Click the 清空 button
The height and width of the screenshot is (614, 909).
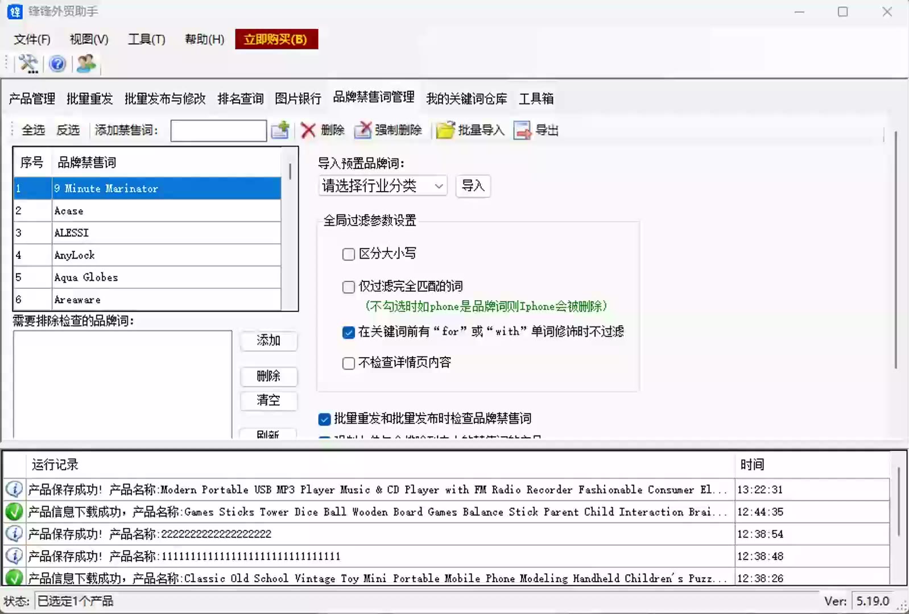pos(268,400)
